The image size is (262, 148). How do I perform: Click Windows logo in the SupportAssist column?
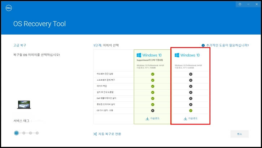139,55
